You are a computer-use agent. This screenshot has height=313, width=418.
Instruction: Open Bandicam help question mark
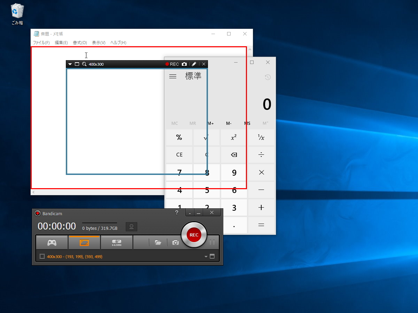tap(177, 212)
